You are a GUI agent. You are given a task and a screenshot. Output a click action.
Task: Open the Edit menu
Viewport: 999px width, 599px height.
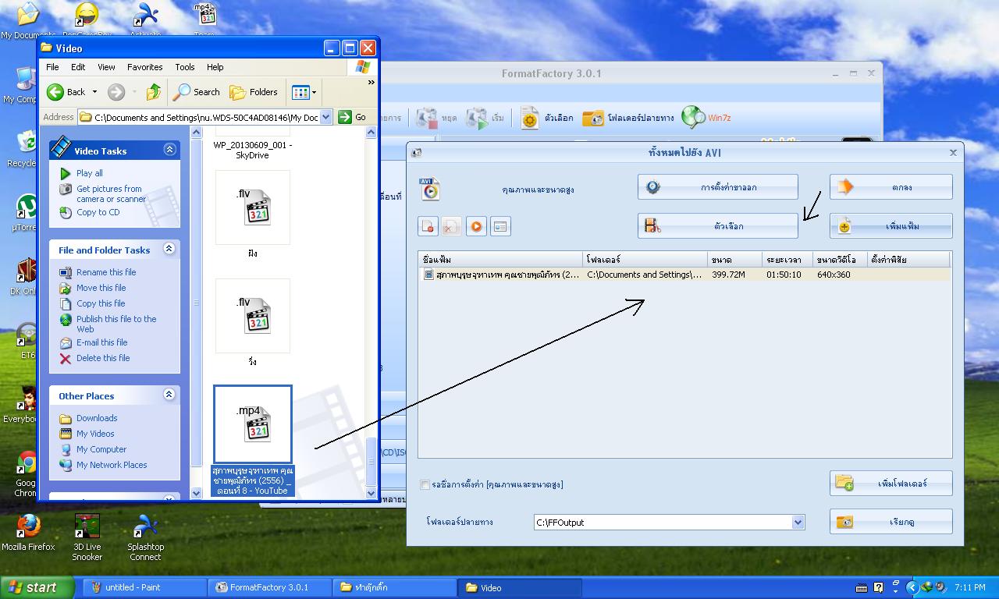[78, 67]
